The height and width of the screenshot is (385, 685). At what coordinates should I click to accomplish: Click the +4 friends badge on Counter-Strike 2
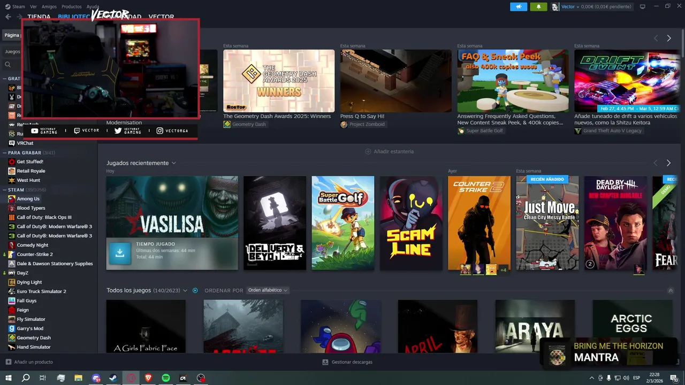503,270
